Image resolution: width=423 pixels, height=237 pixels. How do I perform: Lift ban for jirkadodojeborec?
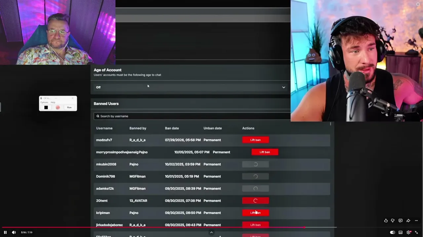(255, 225)
